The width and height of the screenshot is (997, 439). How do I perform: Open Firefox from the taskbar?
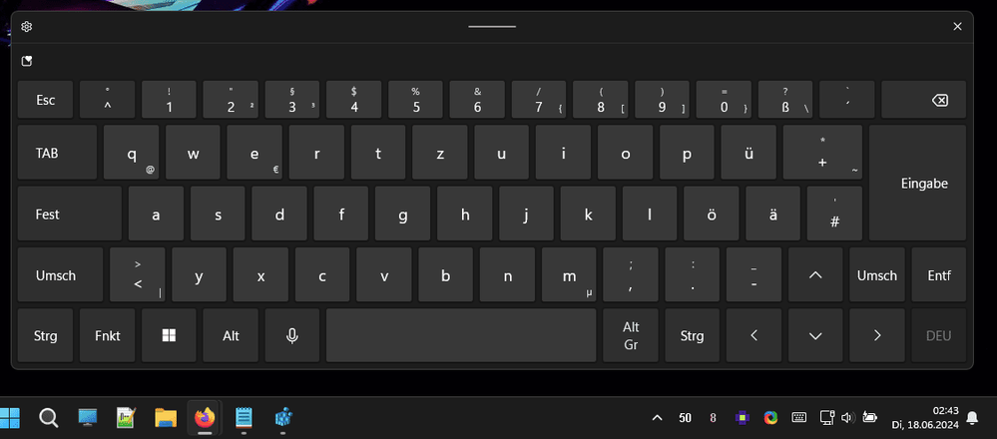(x=205, y=417)
